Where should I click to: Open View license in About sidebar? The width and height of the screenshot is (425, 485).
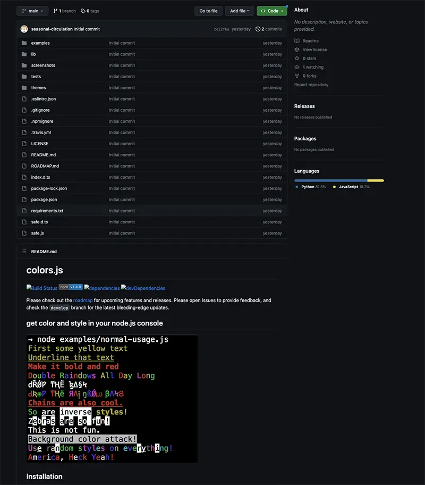coord(314,49)
